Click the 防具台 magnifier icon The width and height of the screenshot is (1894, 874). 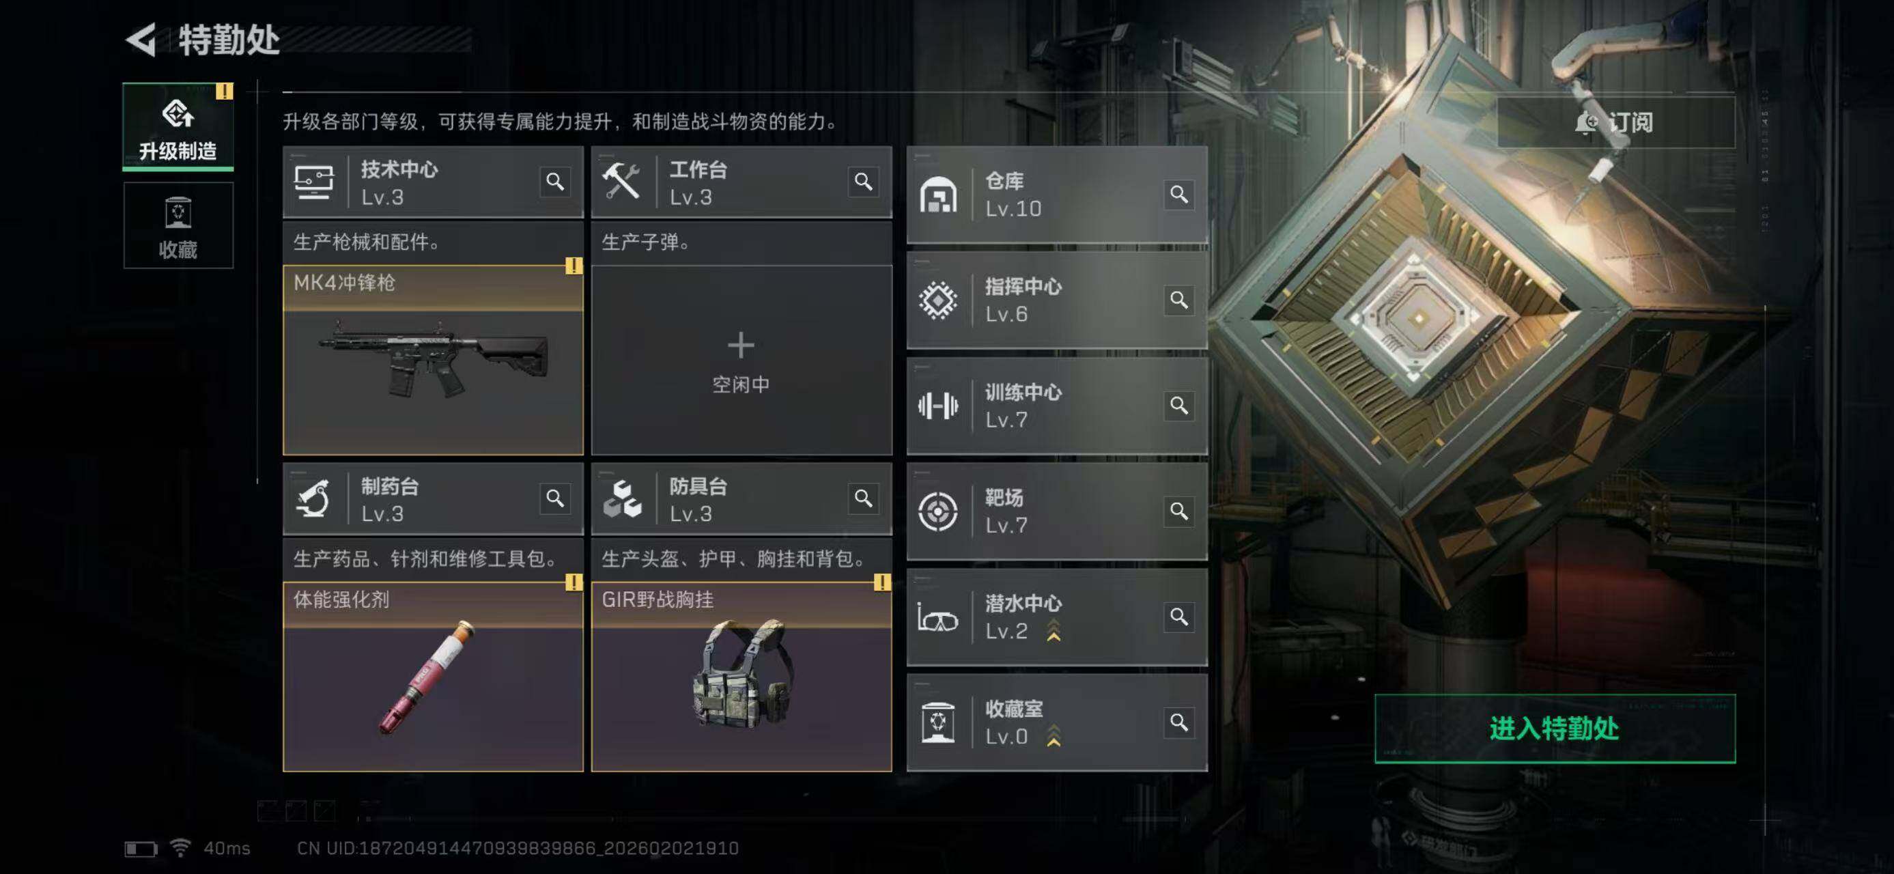(863, 498)
